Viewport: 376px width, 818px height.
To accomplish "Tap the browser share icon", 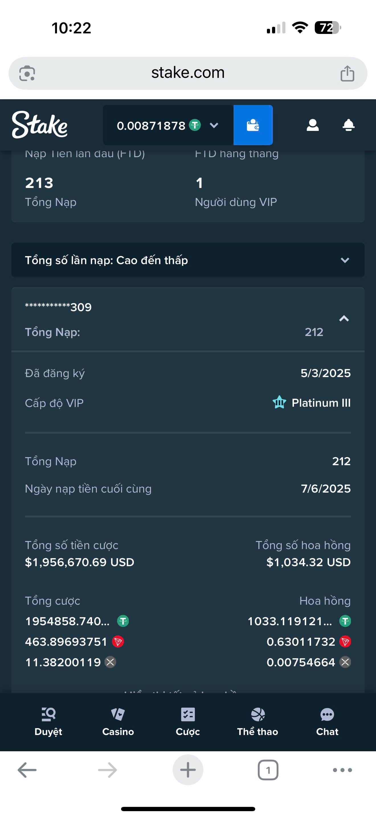I will (347, 73).
